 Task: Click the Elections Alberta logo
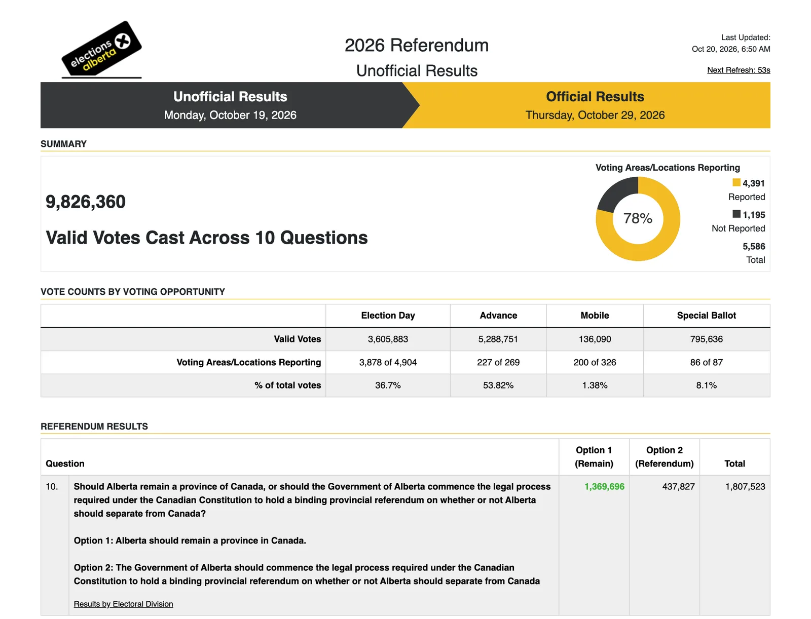click(x=101, y=50)
